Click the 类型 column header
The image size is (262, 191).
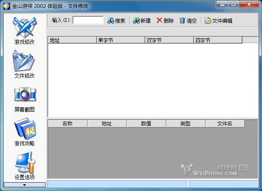(186, 124)
